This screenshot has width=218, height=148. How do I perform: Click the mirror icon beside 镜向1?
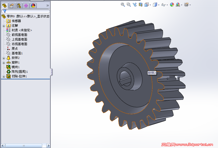8,67
